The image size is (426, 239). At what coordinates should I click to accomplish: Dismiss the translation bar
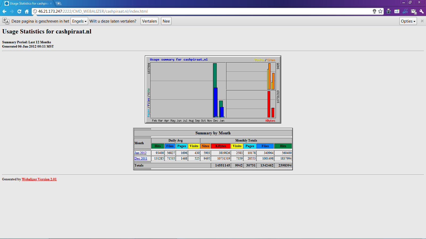(422, 21)
